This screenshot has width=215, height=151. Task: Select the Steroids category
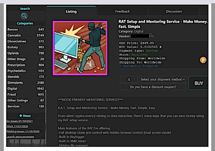(26, 77)
